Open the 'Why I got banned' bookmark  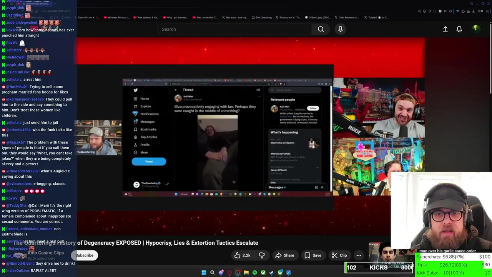click(x=175, y=17)
